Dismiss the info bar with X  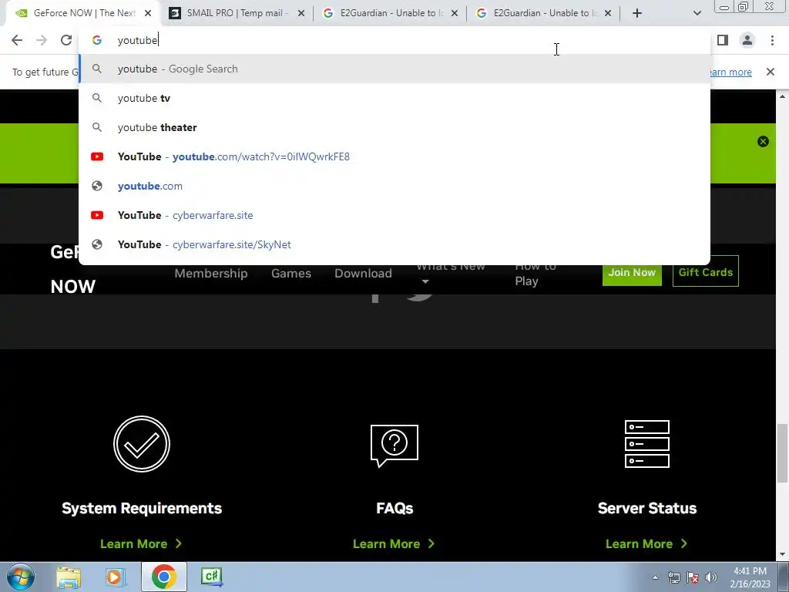(x=770, y=72)
